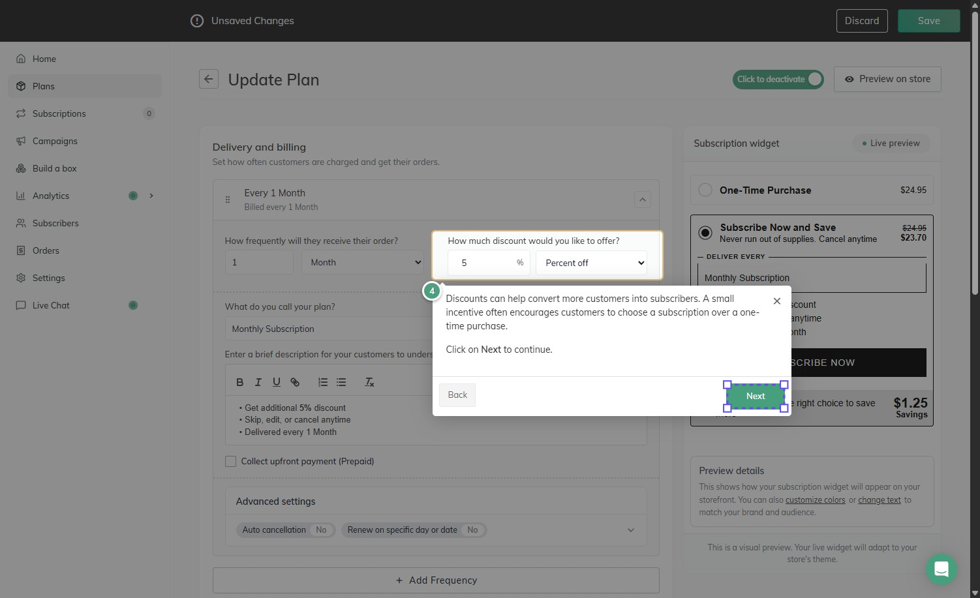Select Subscribe Now and Save radio

tap(705, 232)
